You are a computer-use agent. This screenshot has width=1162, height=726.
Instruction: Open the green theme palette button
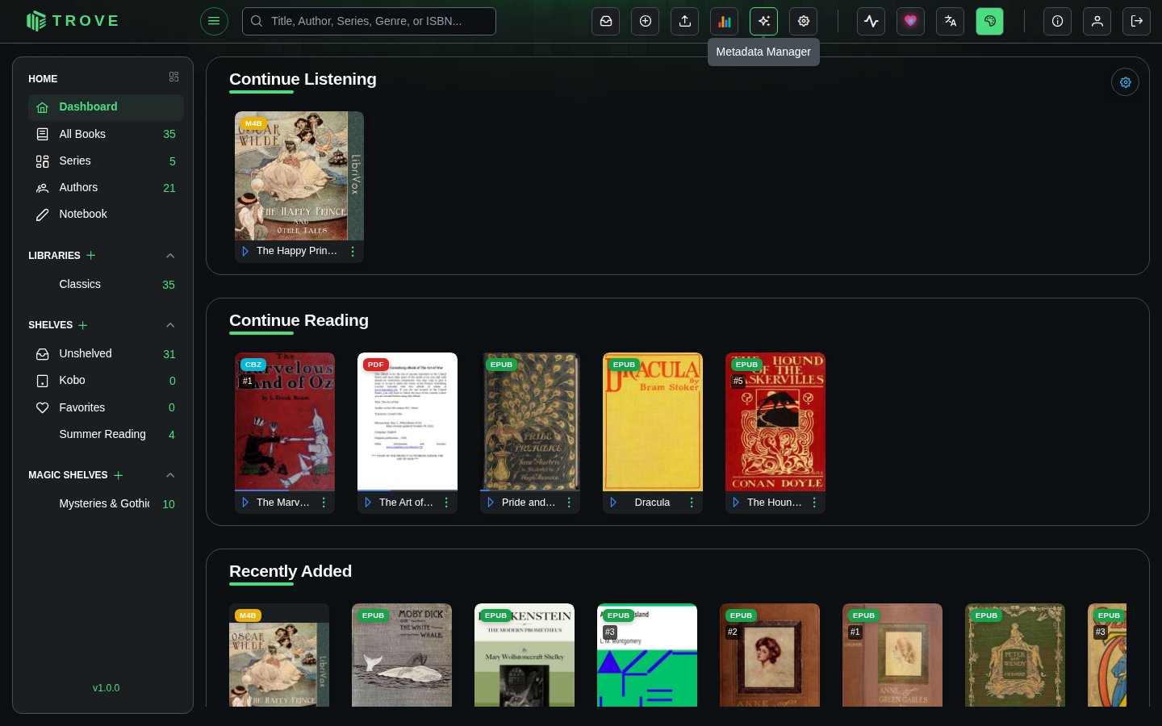[989, 21]
